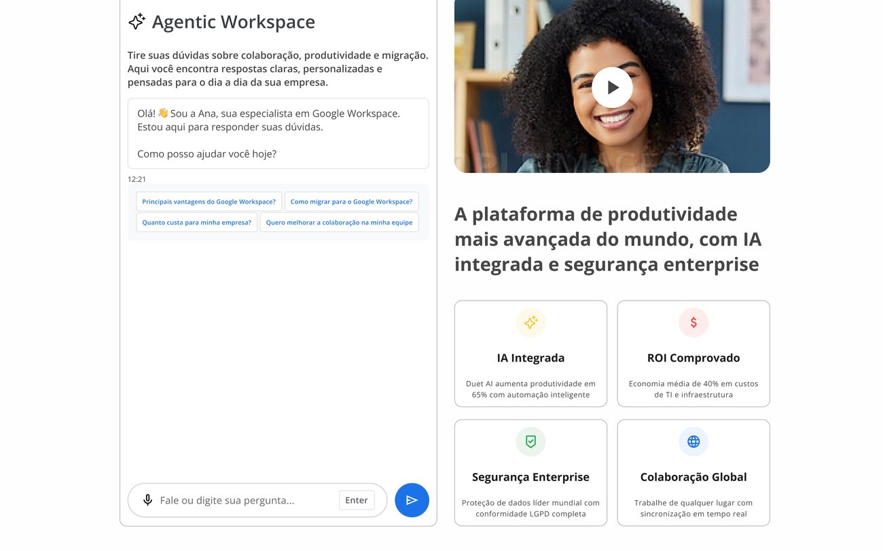Click 'Tire suas dúvidas sobre colaboração' intro text

pyautogui.click(x=278, y=69)
